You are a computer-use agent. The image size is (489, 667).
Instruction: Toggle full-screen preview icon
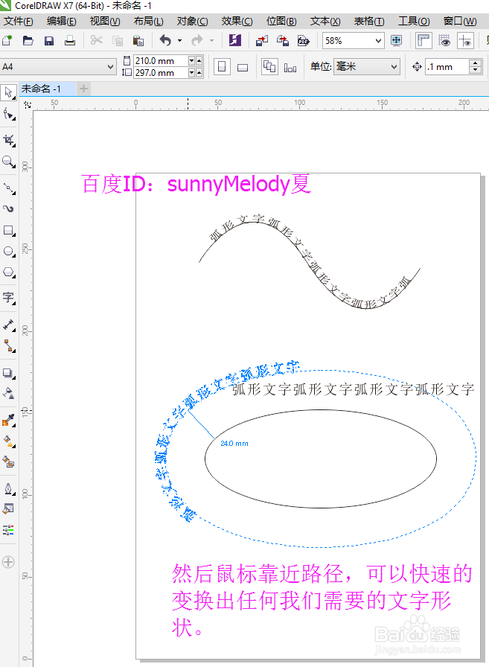pos(396,41)
